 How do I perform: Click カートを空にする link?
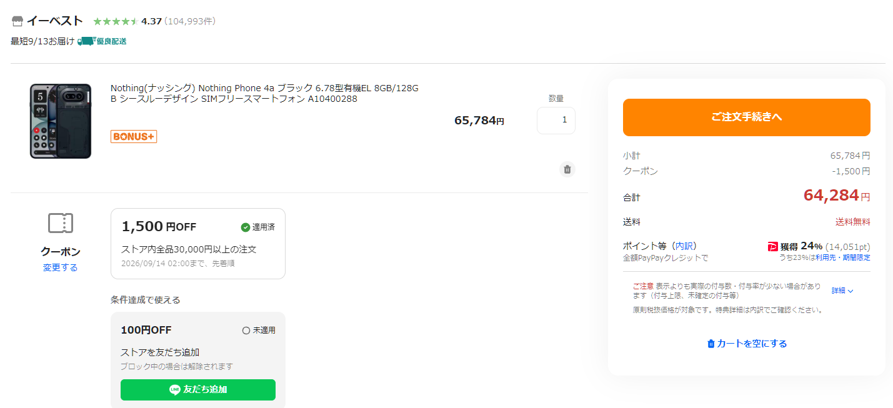pyautogui.click(x=747, y=344)
